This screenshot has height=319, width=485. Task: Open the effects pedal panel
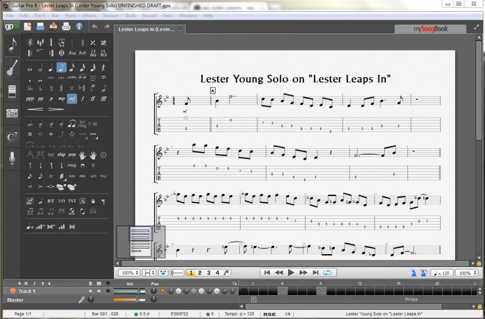12,91
